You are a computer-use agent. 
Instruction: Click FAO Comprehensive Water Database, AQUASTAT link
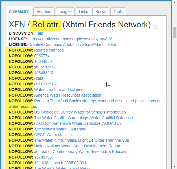78,123
